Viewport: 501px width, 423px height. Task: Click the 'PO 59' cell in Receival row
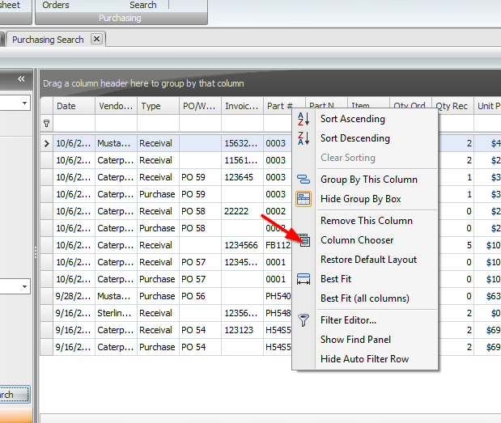click(x=201, y=177)
